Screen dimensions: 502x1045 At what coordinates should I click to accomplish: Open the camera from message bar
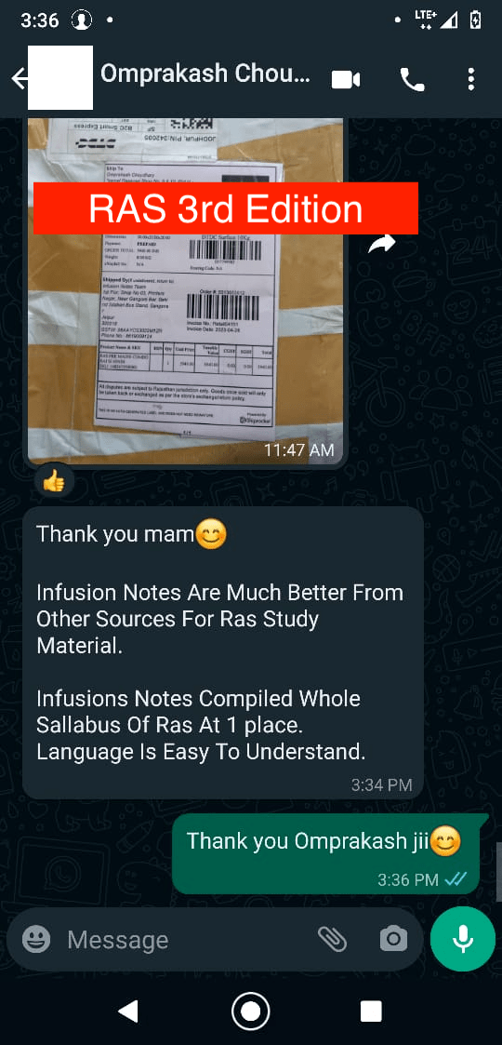point(393,940)
